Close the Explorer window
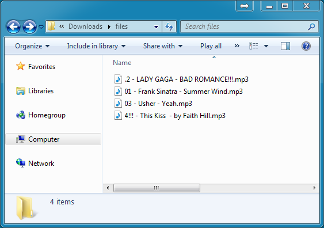The height and width of the screenshot is (228, 324). [306, 6]
